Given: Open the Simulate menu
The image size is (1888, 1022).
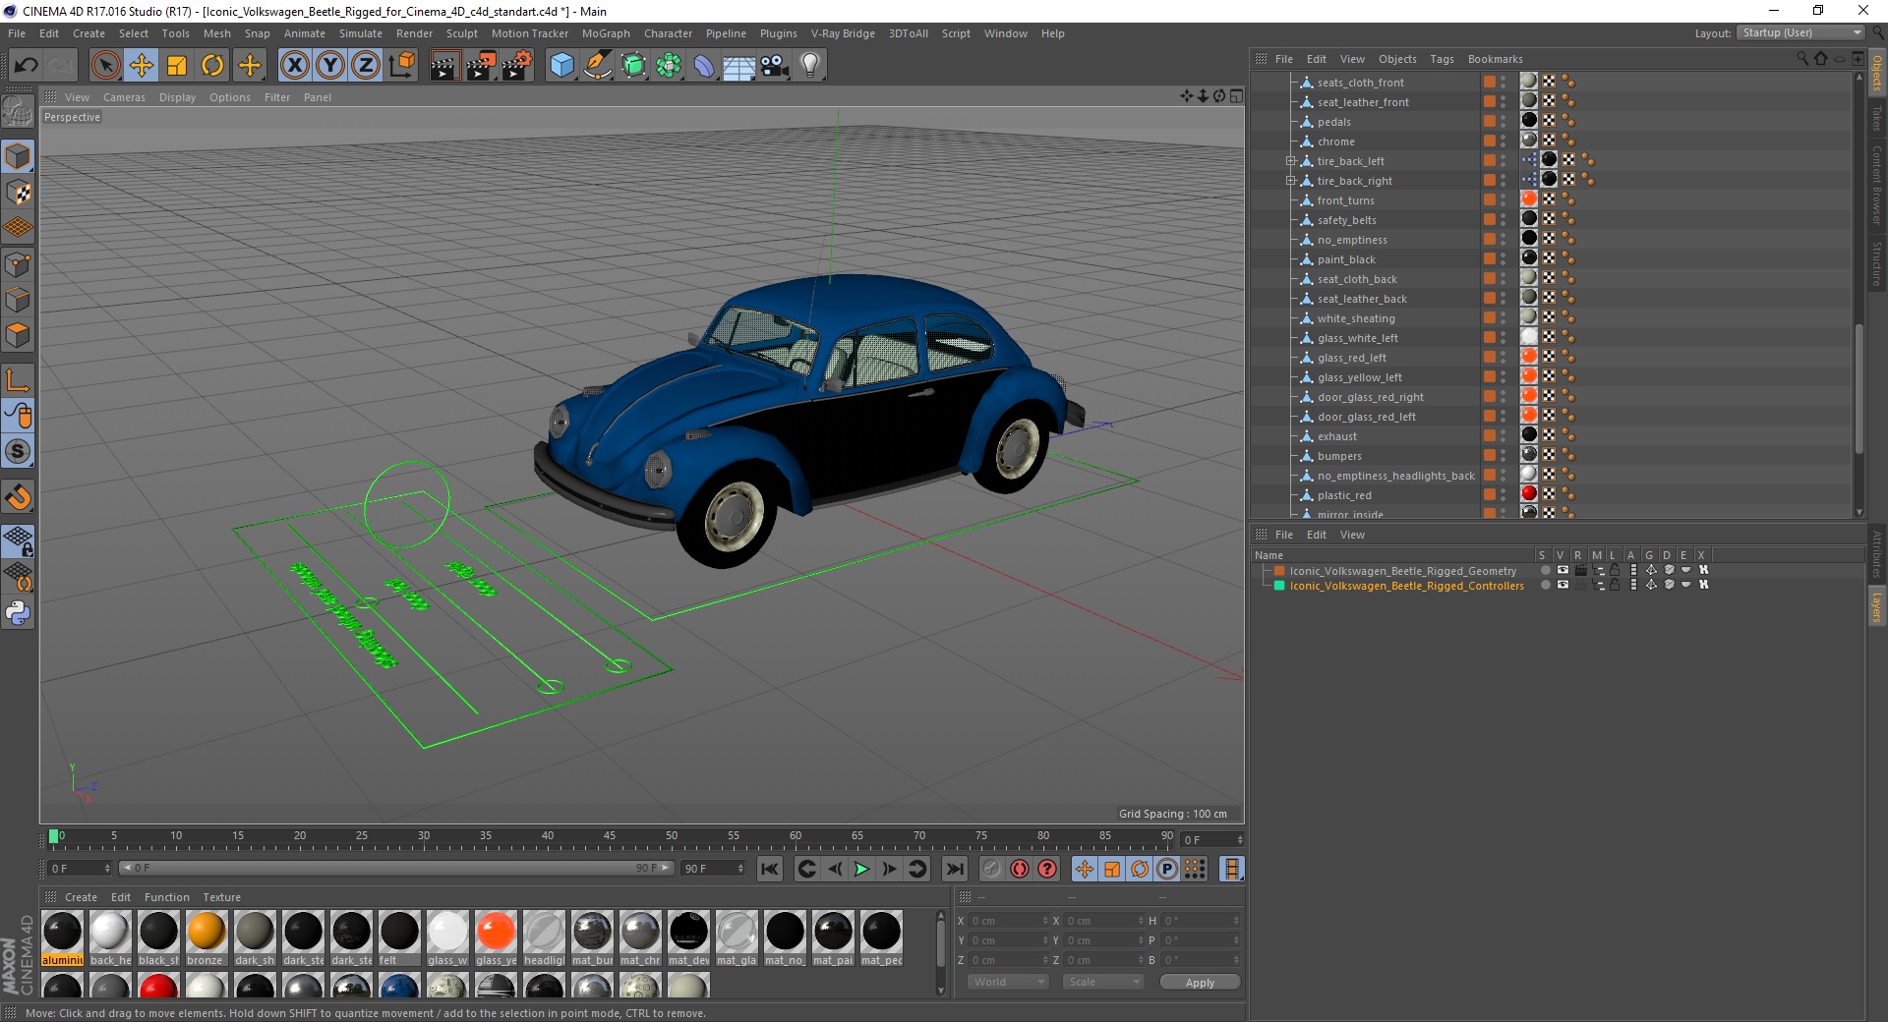Looking at the screenshot, I should coord(361,33).
